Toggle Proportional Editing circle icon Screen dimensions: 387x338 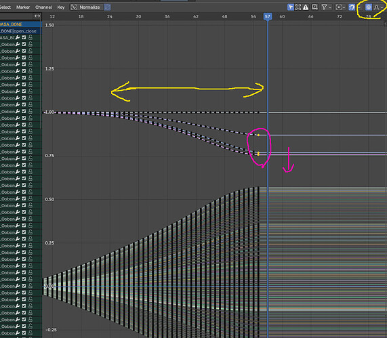click(x=368, y=7)
